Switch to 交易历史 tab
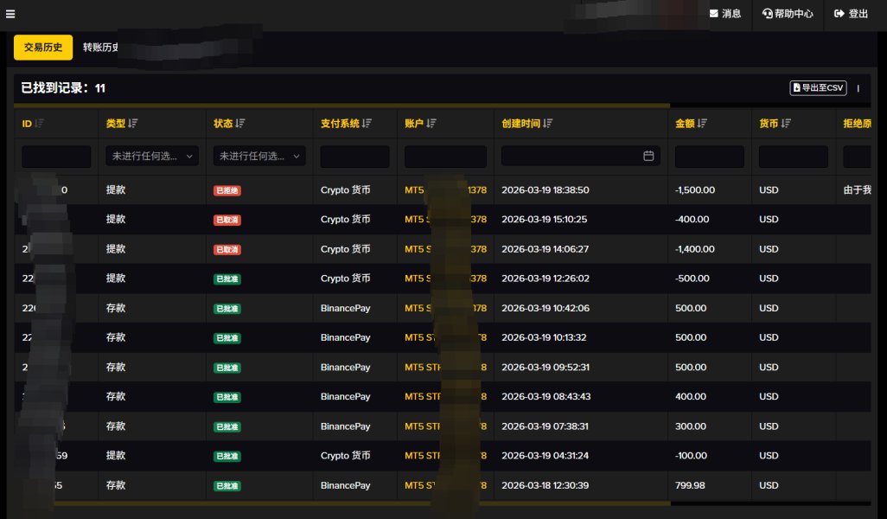This screenshot has height=519, width=887. 43,48
